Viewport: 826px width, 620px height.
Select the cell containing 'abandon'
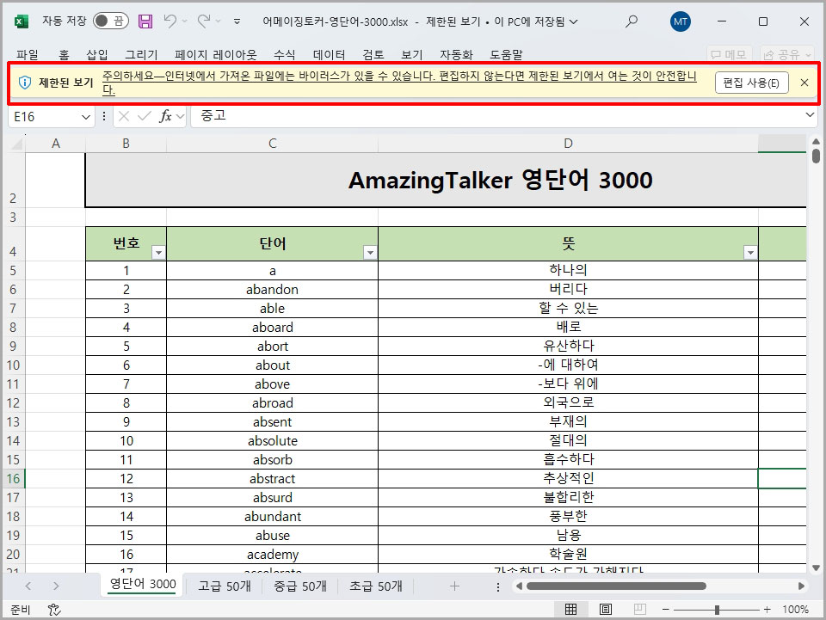[272, 289]
